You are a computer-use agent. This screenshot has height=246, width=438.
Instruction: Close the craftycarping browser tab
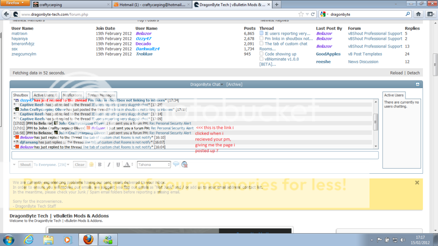(108, 5)
